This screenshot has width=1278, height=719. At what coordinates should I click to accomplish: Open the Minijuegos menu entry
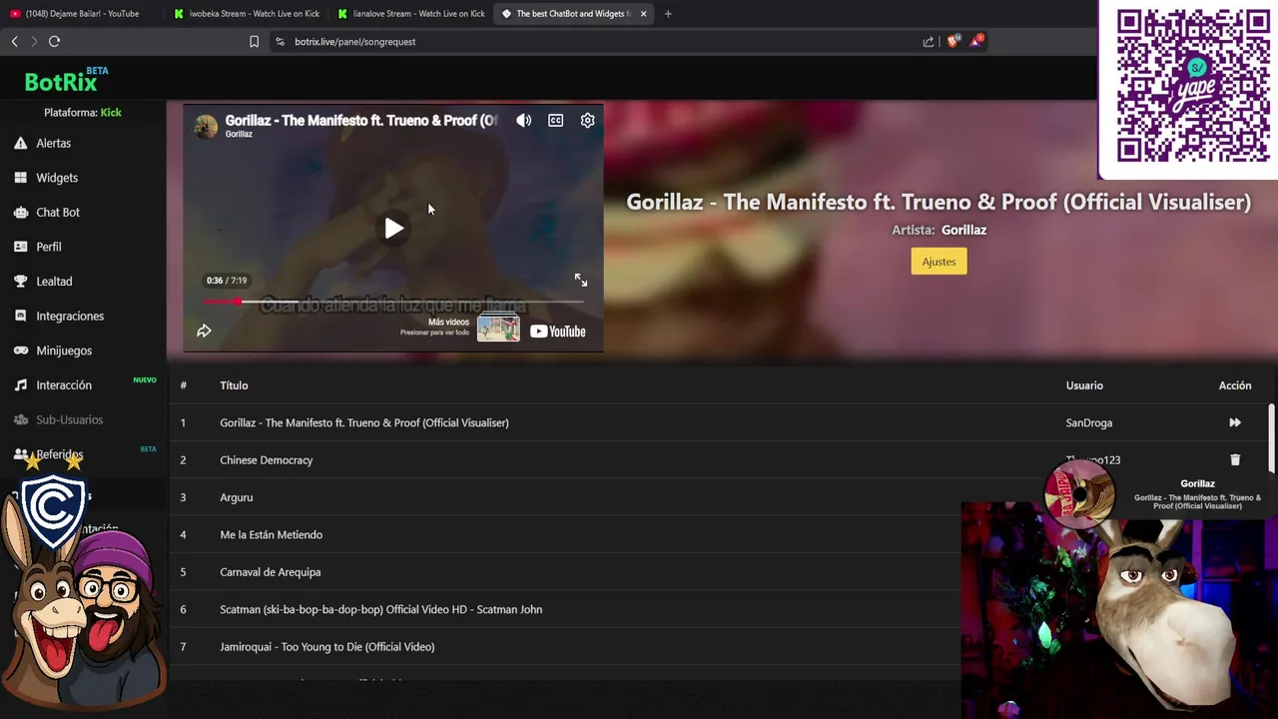[x=64, y=351]
